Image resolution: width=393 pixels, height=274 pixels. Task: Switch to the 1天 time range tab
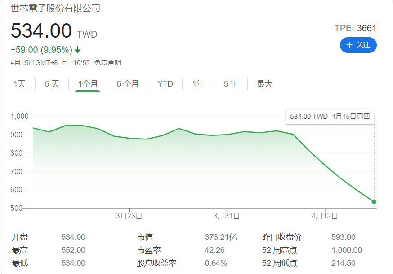coord(20,83)
